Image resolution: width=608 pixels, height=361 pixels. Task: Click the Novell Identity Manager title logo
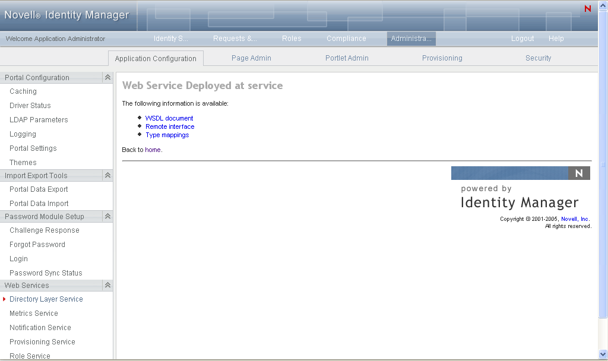(x=66, y=15)
